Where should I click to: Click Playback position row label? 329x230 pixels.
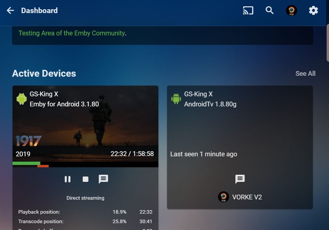[x=39, y=212]
